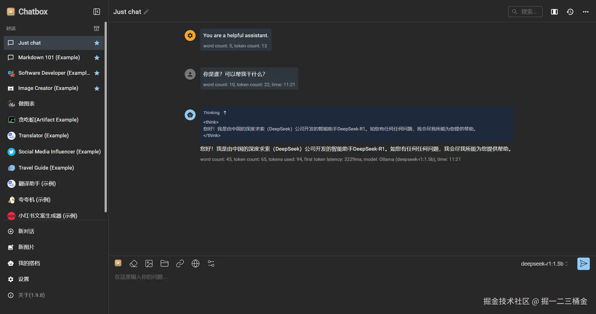Click the eraser clear-context icon
The image size is (596, 314).
[133, 263]
